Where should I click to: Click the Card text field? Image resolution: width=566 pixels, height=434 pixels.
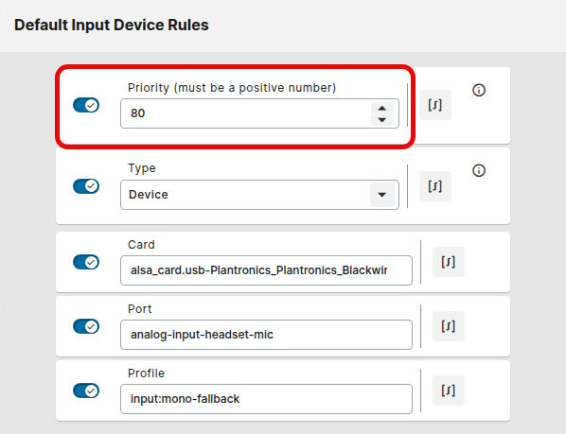pos(266,270)
